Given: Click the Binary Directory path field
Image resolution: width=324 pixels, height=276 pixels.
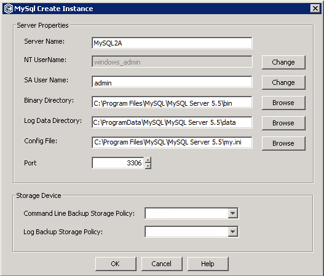Looking at the screenshot, I should [x=172, y=102].
